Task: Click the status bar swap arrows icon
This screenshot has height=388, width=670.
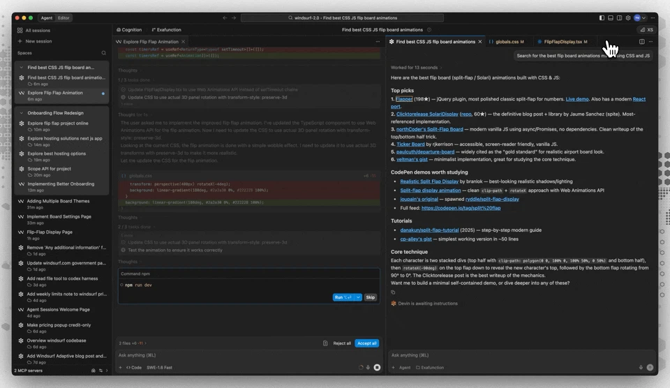Action: tap(100, 371)
